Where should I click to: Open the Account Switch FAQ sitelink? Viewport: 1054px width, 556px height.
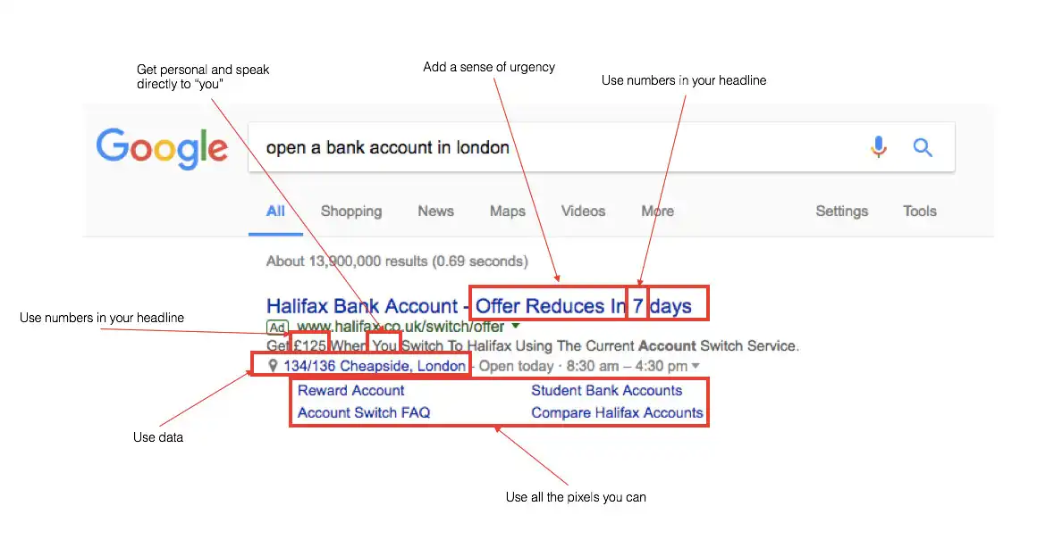[364, 412]
